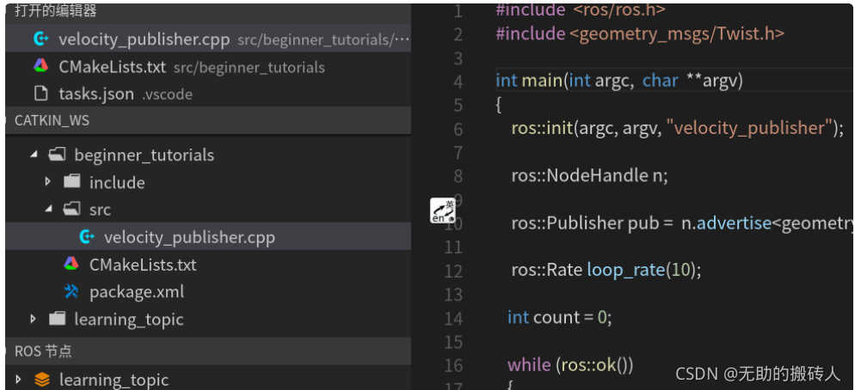Click line number 4 in gutter
The image size is (855, 390).
click(458, 81)
